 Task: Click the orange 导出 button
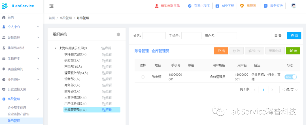click(x=221, y=51)
